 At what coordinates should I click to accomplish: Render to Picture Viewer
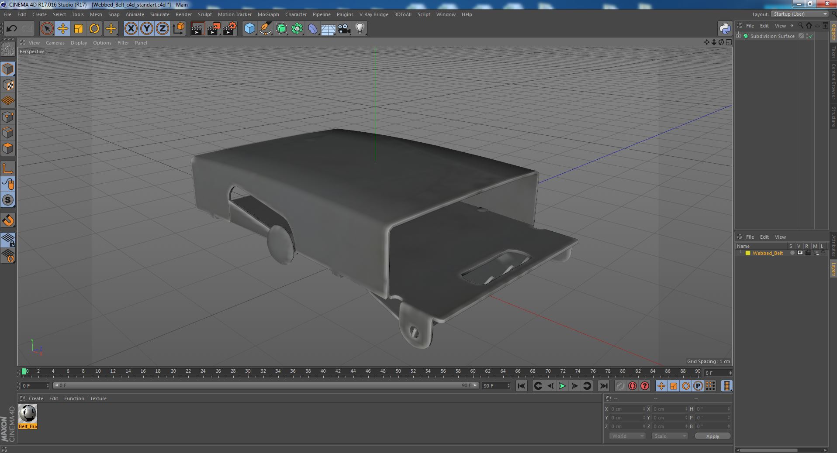click(x=214, y=29)
